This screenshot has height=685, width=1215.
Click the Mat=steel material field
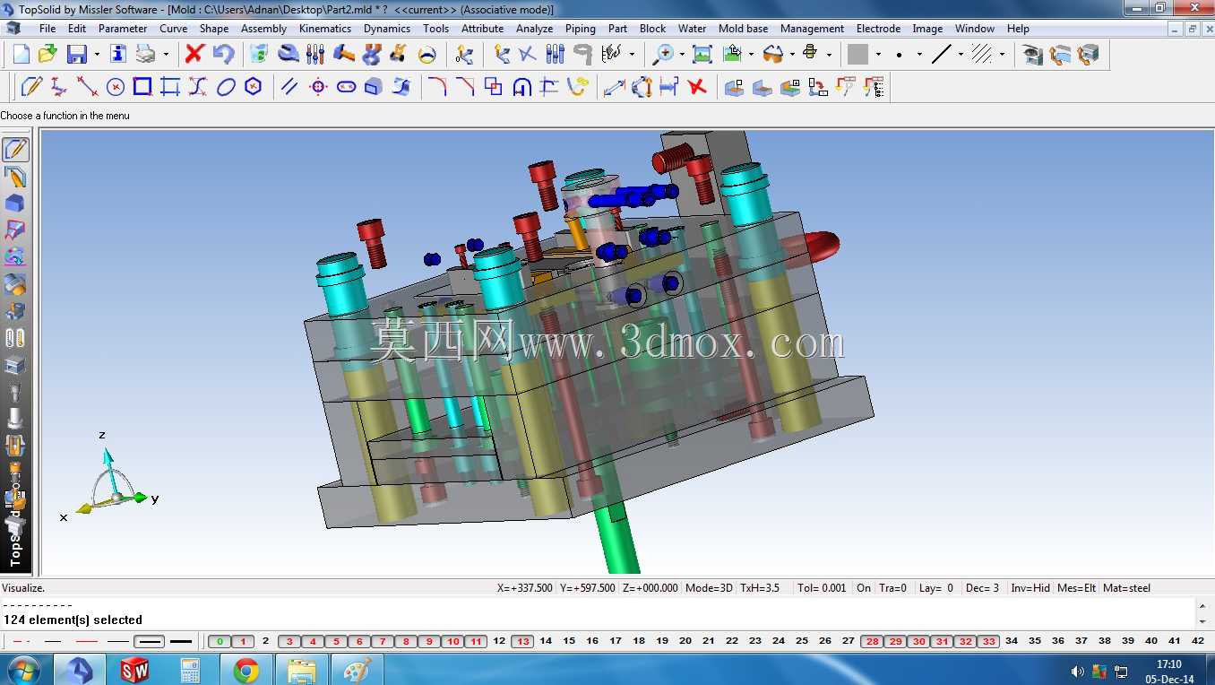click(1127, 588)
